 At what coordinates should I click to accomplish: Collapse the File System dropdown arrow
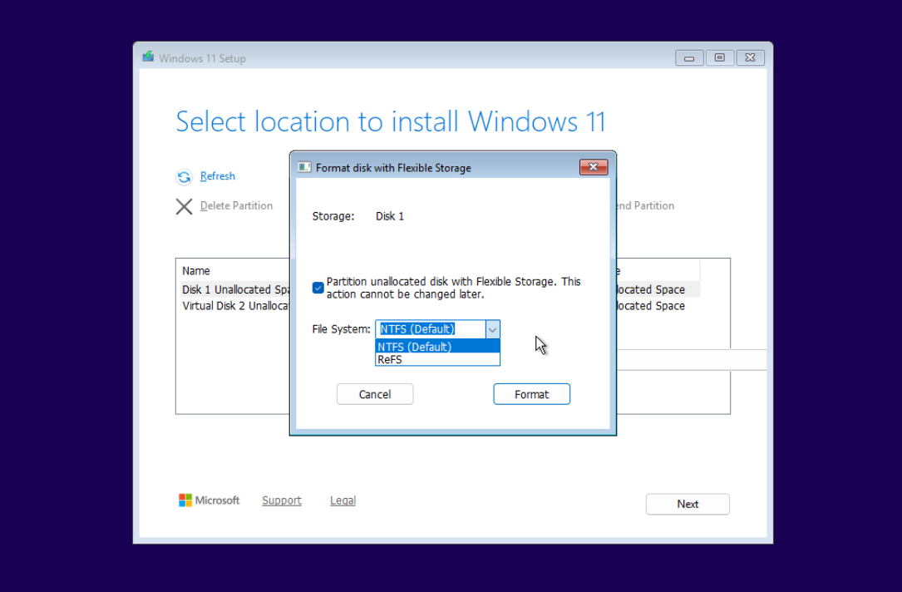(x=492, y=329)
